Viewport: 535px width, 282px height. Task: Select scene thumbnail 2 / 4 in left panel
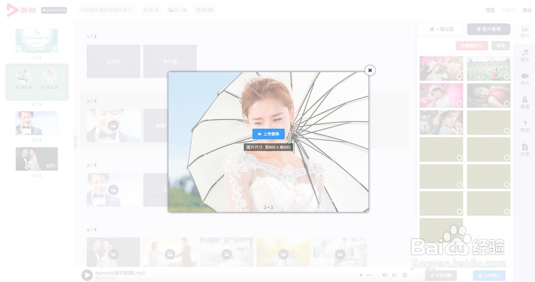tap(36, 82)
